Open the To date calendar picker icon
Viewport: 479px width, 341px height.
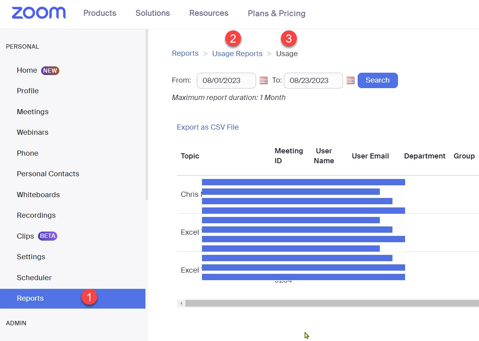pos(351,80)
